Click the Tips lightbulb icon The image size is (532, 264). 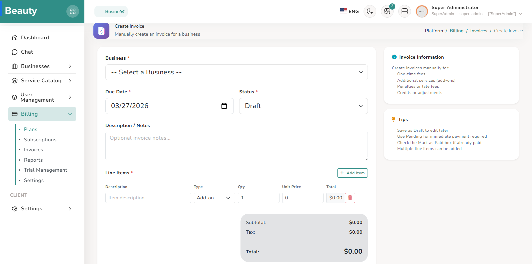click(x=394, y=119)
